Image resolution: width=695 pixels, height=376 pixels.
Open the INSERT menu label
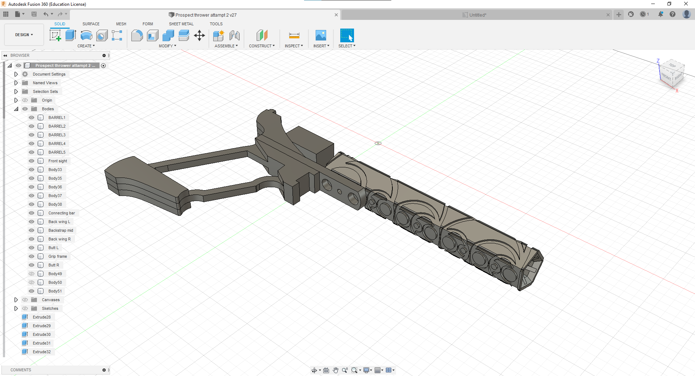[321, 46]
